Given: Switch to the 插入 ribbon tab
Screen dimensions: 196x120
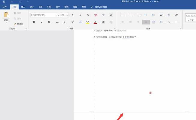Looking at the screenshot, I should point(23,7).
